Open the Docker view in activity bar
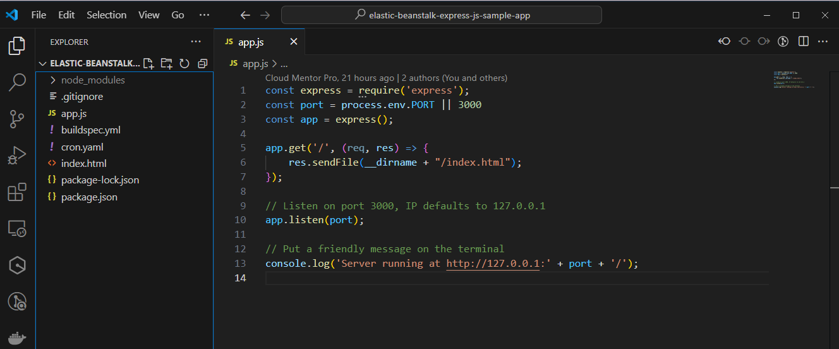This screenshot has height=349, width=839. (x=17, y=338)
